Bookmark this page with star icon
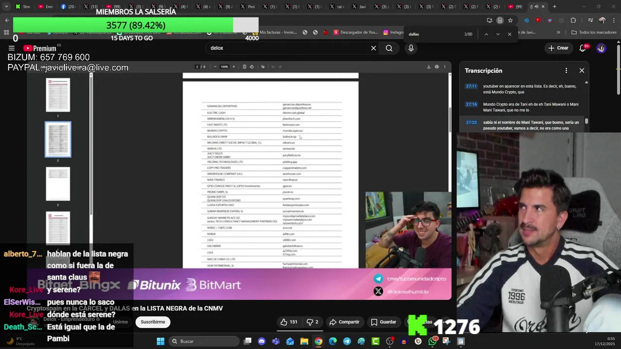 pyautogui.click(x=510, y=20)
